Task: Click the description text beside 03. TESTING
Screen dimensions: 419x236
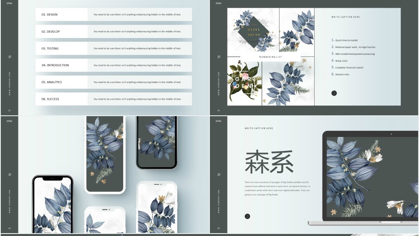Action: [137, 48]
